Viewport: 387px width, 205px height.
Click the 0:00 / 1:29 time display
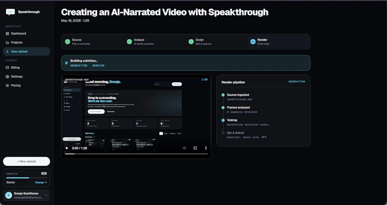tap(79, 148)
